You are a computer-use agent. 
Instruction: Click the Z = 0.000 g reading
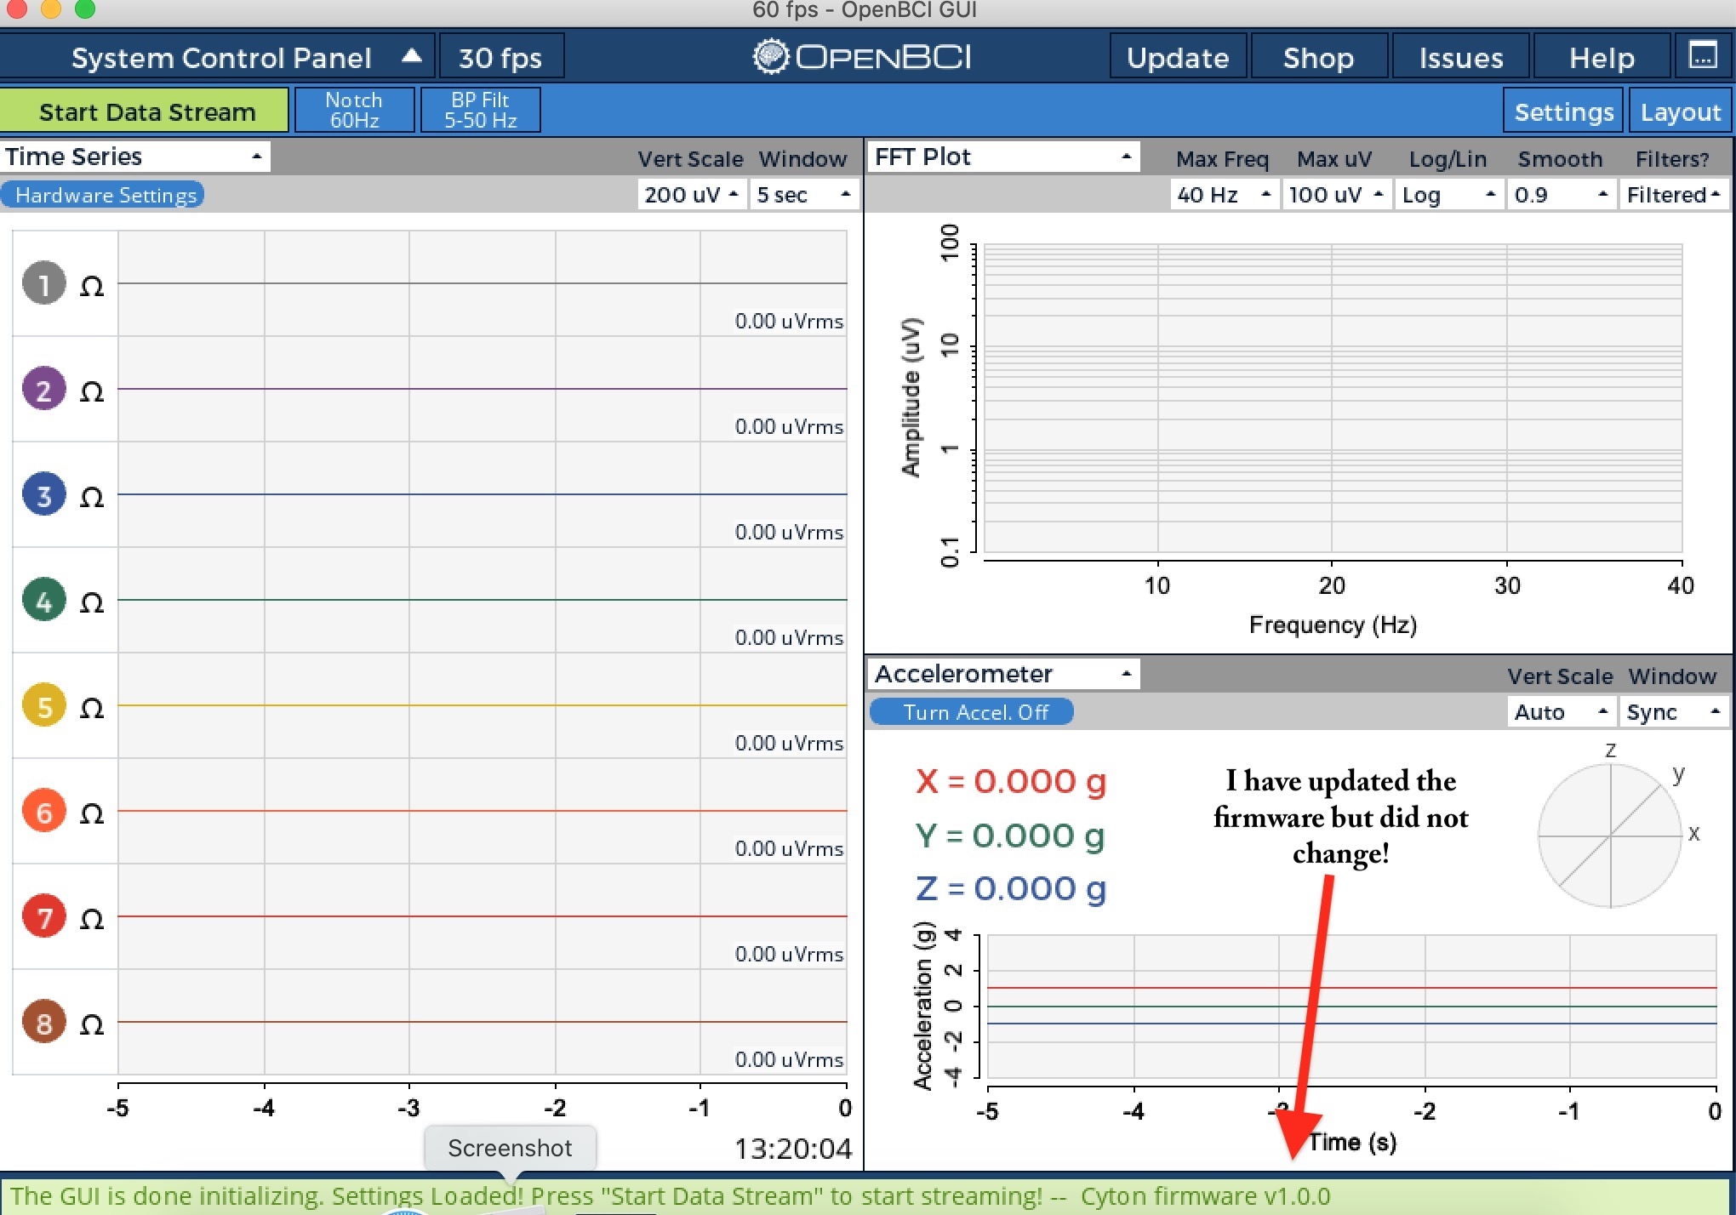(x=1011, y=888)
